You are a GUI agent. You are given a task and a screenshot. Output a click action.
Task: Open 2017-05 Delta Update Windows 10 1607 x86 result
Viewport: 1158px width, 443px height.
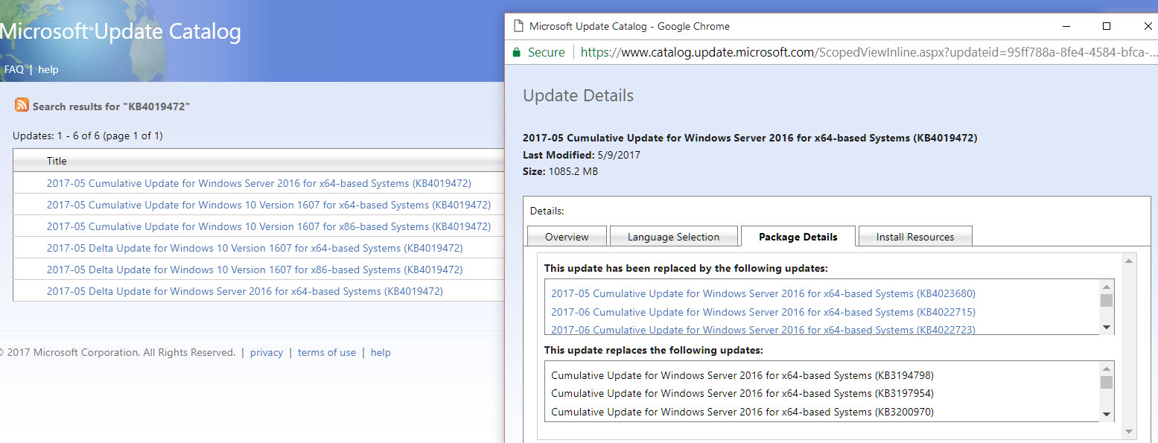pyautogui.click(x=255, y=270)
